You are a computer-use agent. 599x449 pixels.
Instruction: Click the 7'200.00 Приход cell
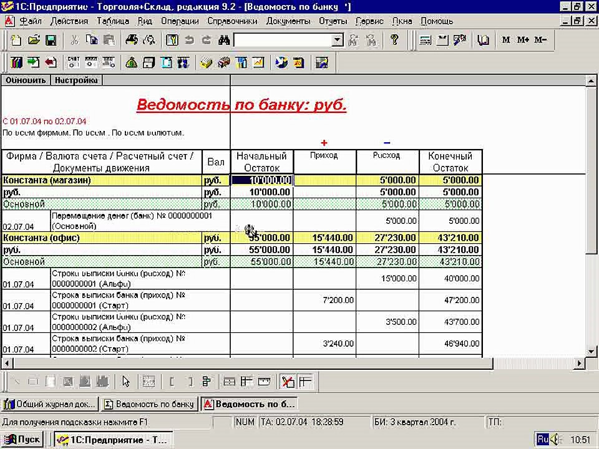pyautogui.click(x=324, y=300)
